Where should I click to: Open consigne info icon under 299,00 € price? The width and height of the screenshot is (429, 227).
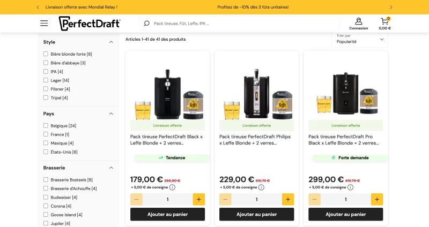pyautogui.click(x=350, y=187)
